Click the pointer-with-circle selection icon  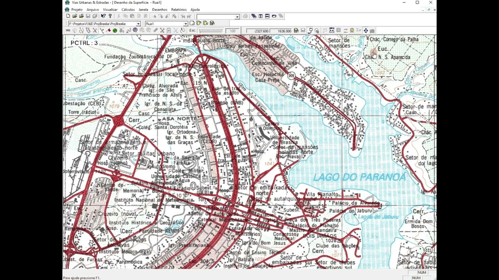coord(317,30)
